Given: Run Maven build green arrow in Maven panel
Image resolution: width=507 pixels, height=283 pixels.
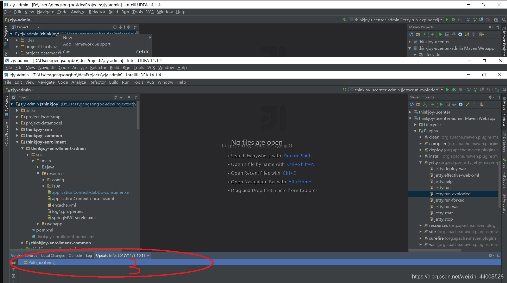Looking at the screenshot, I should pyautogui.click(x=441, y=104).
